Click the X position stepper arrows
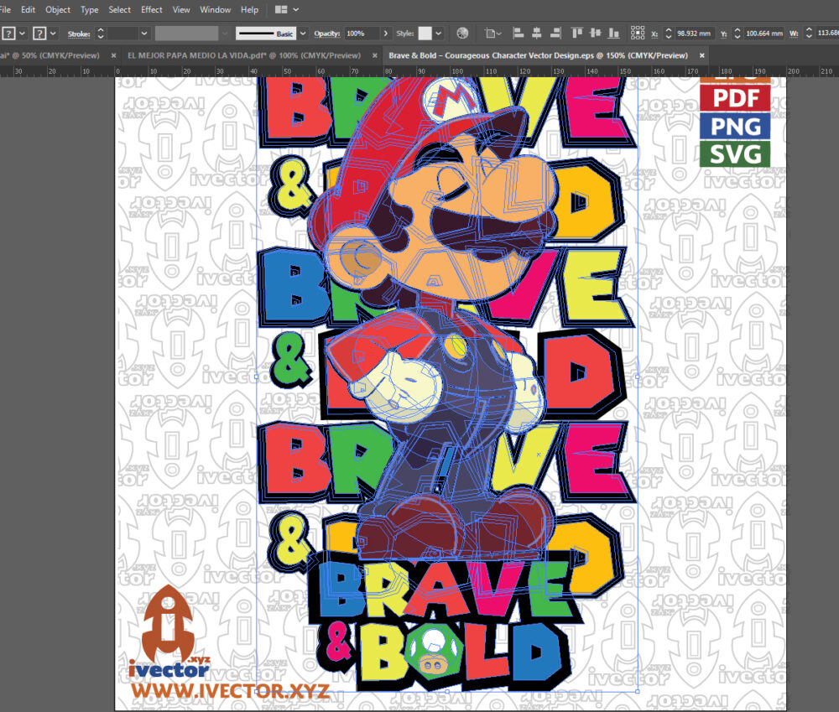 [x=668, y=34]
